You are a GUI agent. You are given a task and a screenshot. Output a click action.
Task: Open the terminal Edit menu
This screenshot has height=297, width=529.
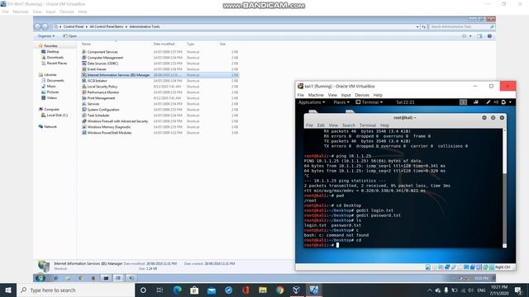coord(321,125)
